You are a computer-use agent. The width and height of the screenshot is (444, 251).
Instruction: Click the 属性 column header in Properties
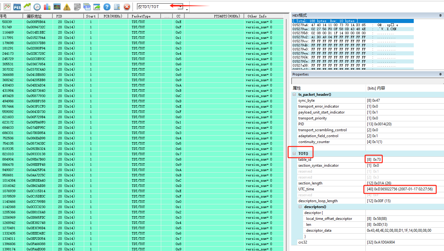click(329, 88)
